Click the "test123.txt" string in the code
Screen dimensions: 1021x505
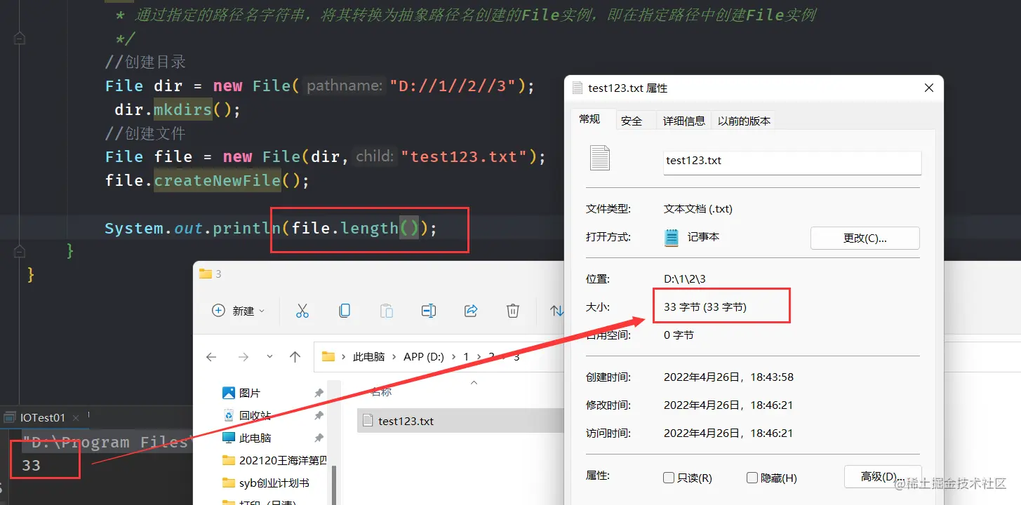[464, 156]
